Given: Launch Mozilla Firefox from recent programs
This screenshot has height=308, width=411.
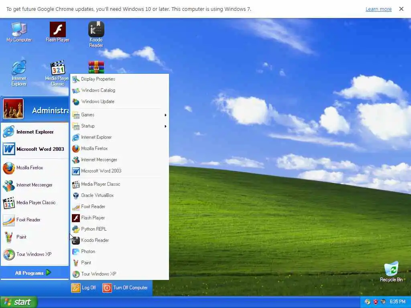Looking at the screenshot, I should click(x=35, y=168).
